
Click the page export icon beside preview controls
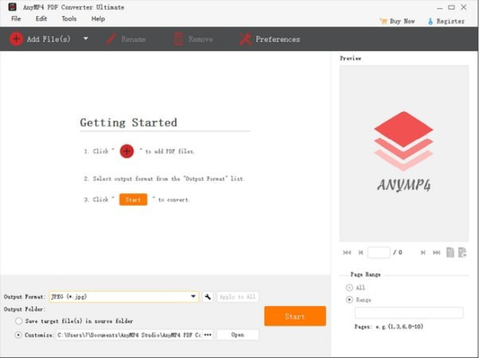(462, 253)
